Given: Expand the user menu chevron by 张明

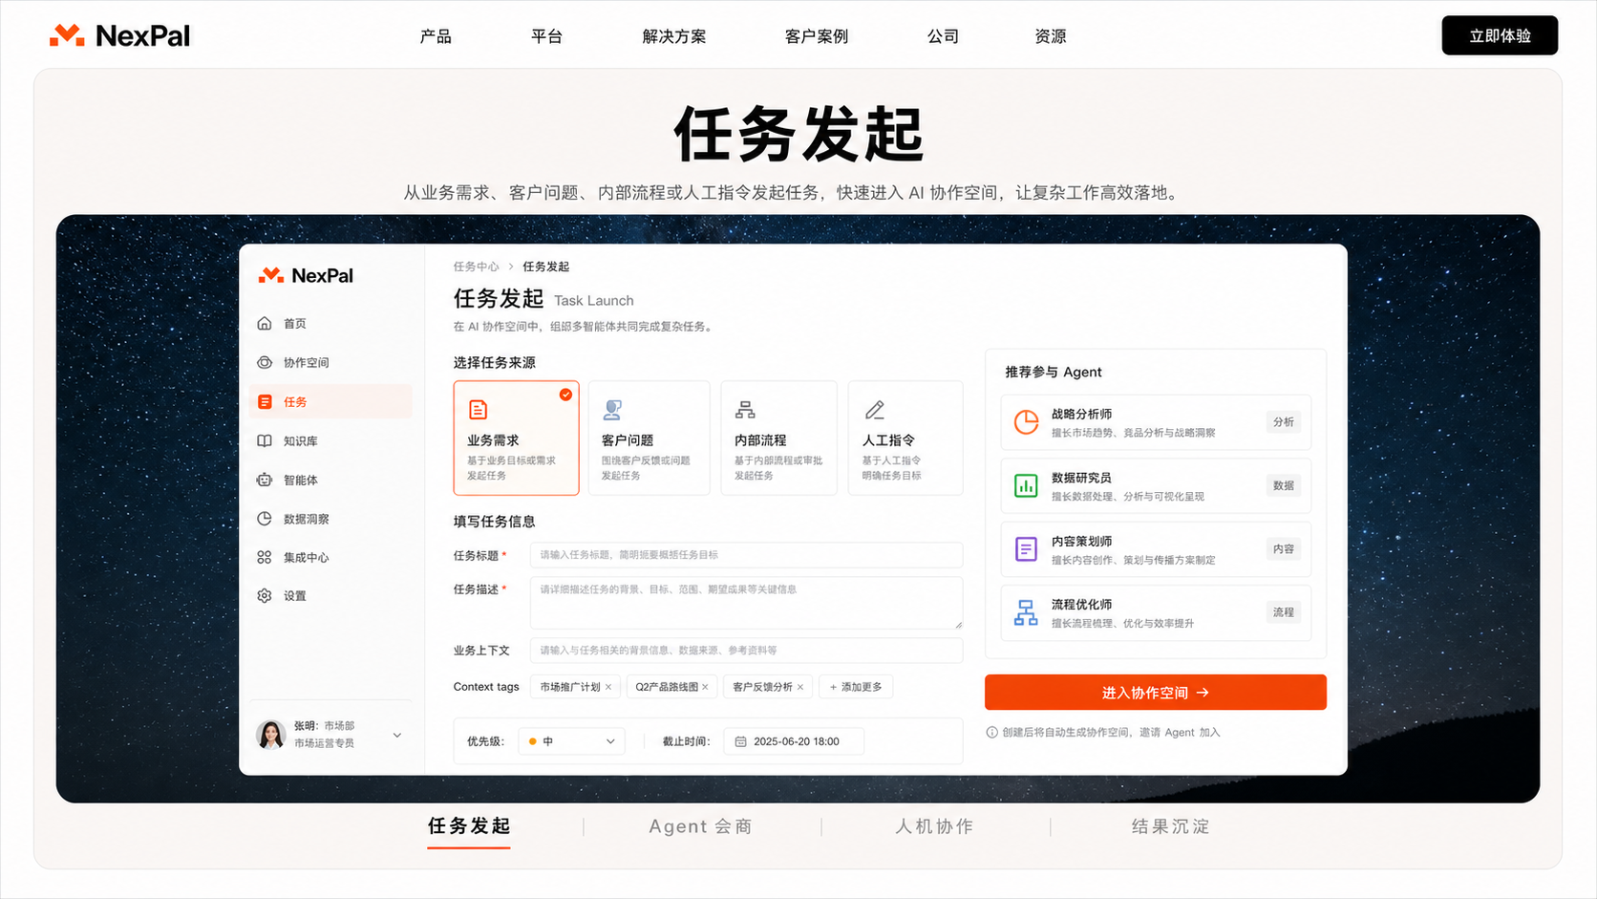Looking at the screenshot, I should pos(397,736).
